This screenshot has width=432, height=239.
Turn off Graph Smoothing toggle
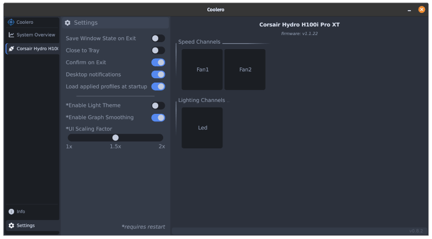[x=158, y=118]
